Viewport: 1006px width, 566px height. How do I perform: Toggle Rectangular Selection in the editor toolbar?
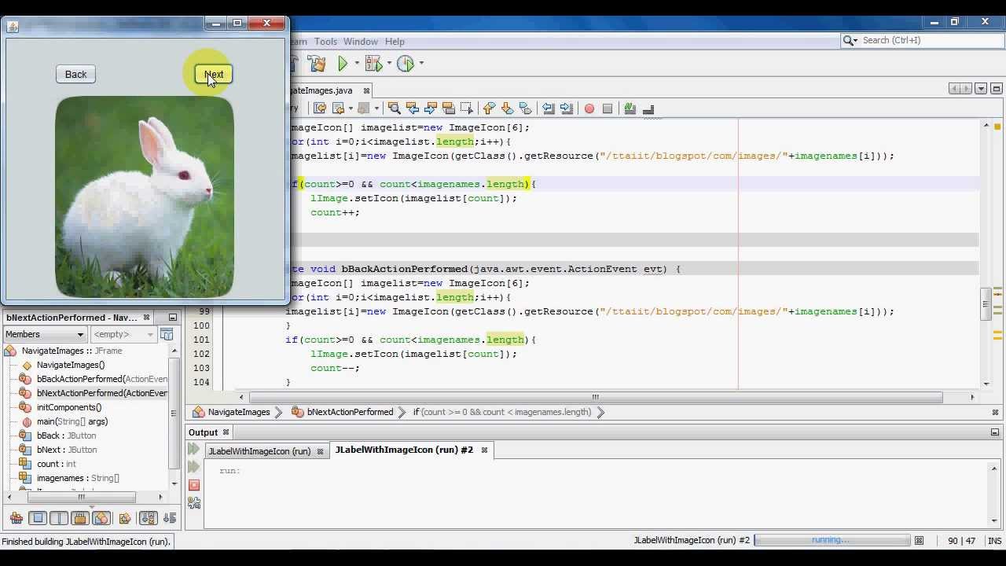[x=467, y=108]
